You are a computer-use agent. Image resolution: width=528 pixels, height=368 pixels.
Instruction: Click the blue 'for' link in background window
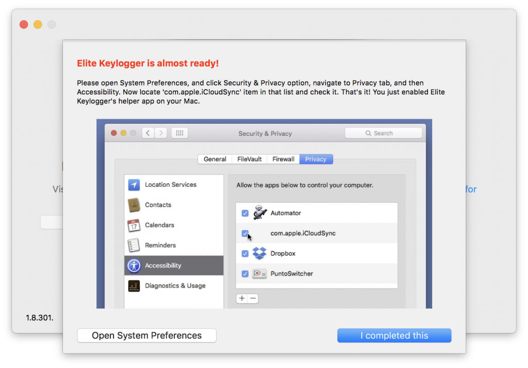(x=471, y=189)
